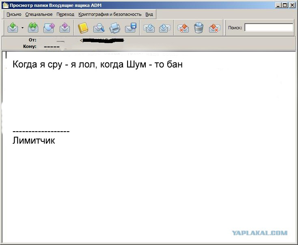The image size is (298, 245).
Task: Click delete-and-go-previous envelope icon
Action: click(183, 28)
